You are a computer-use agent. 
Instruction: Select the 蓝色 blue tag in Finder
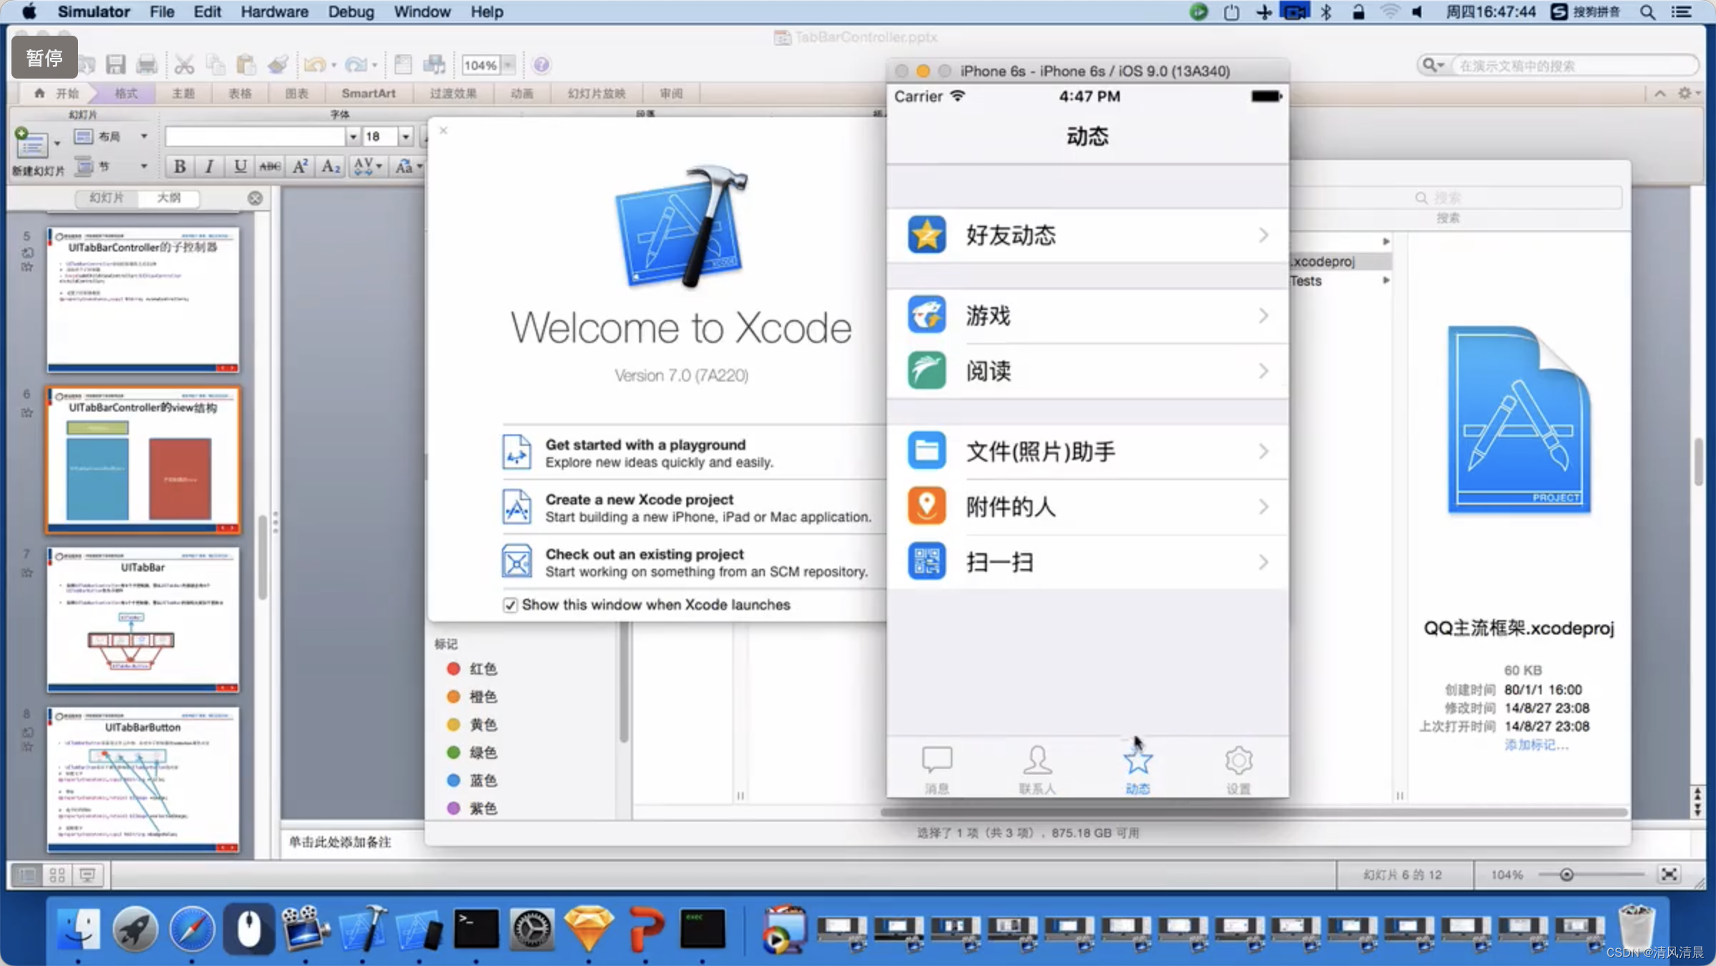pos(472,780)
